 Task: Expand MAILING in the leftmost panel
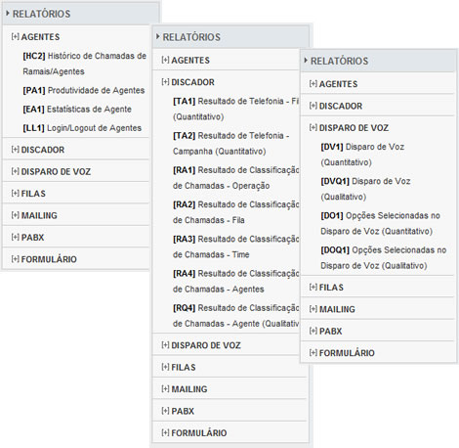34,215
